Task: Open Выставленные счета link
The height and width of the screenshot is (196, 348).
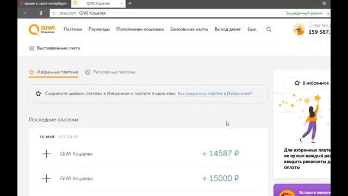Action: point(58,48)
